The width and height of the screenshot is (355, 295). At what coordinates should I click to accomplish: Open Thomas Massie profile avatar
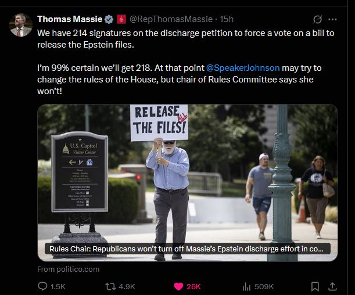[x=21, y=25]
